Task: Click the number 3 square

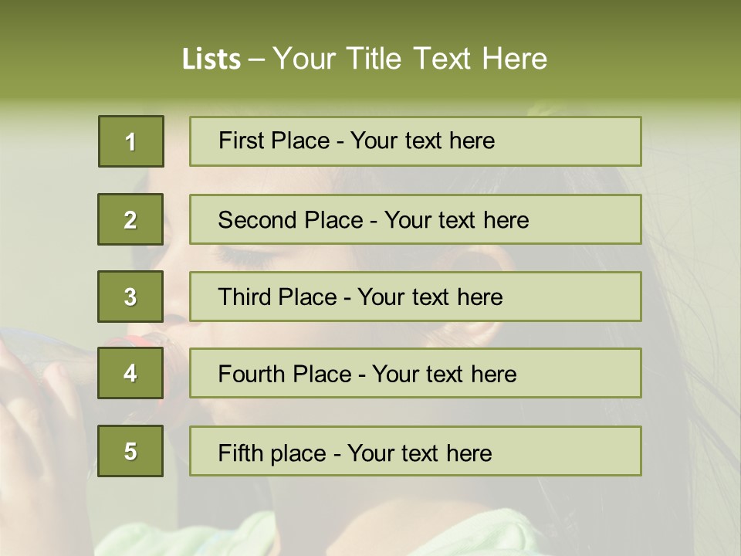Action: coord(130,297)
